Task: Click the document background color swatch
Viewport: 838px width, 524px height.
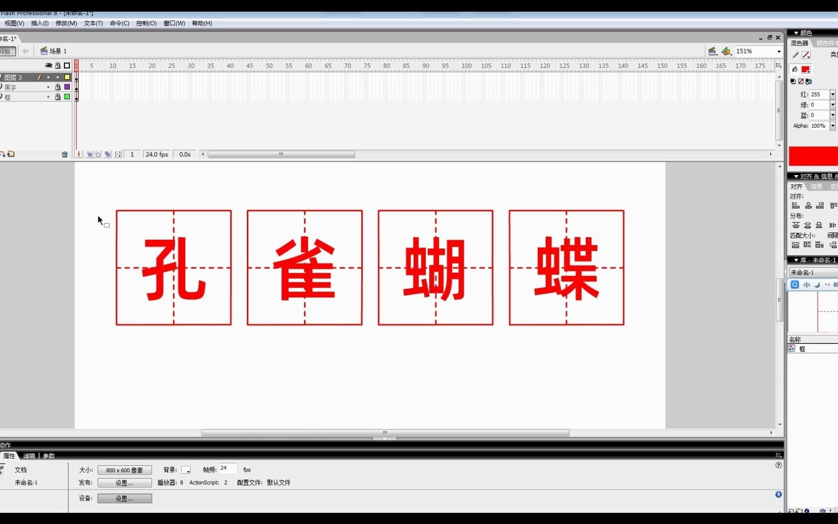Action: 186,470
